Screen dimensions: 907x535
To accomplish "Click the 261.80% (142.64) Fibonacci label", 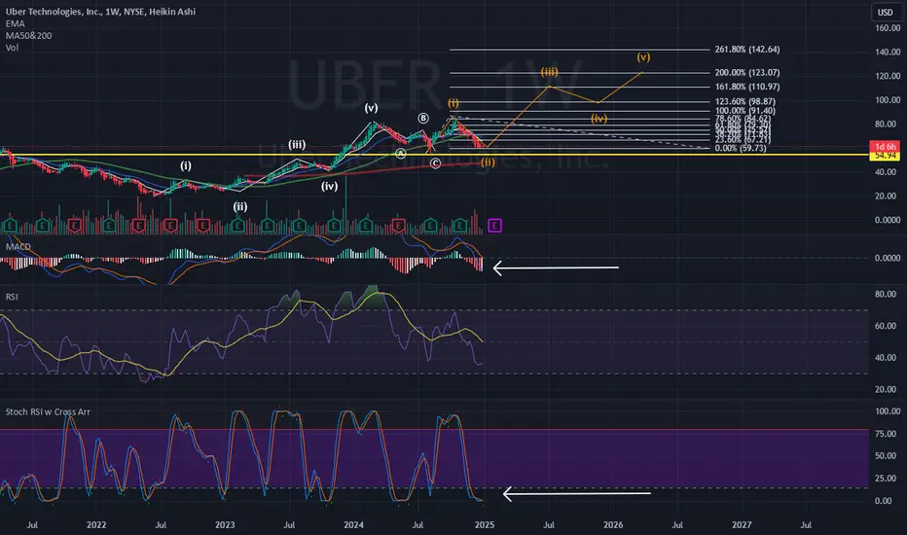I will tap(746, 50).
